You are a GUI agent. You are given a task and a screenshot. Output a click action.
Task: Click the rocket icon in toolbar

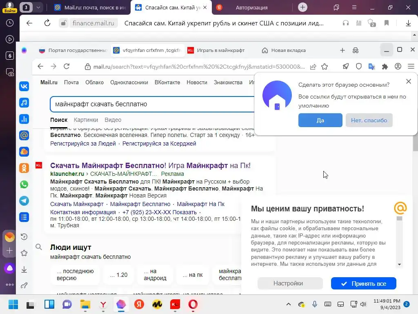click(x=346, y=67)
